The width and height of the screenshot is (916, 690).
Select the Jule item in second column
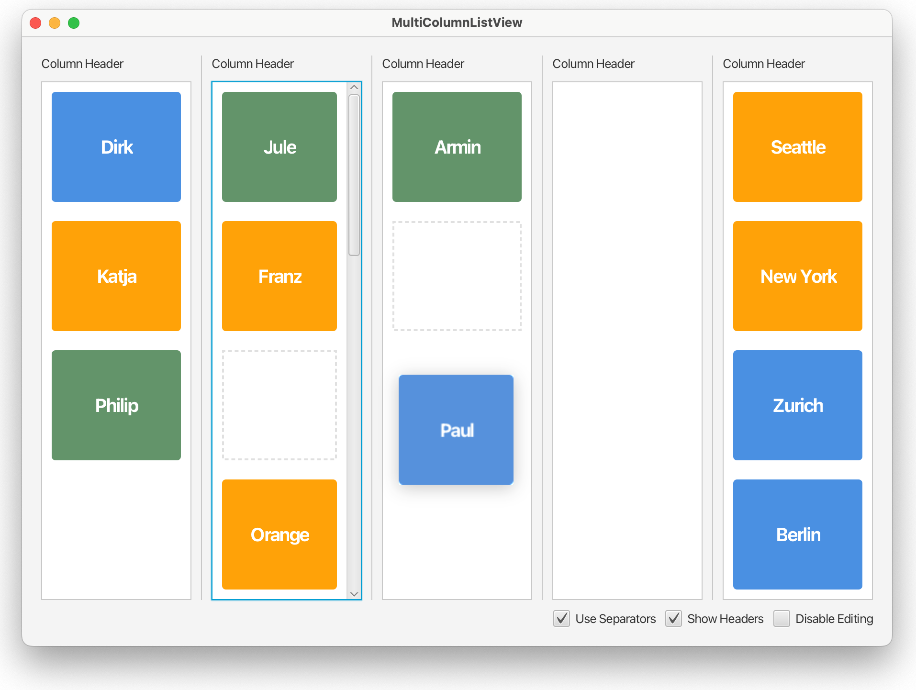pyautogui.click(x=279, y=147)
